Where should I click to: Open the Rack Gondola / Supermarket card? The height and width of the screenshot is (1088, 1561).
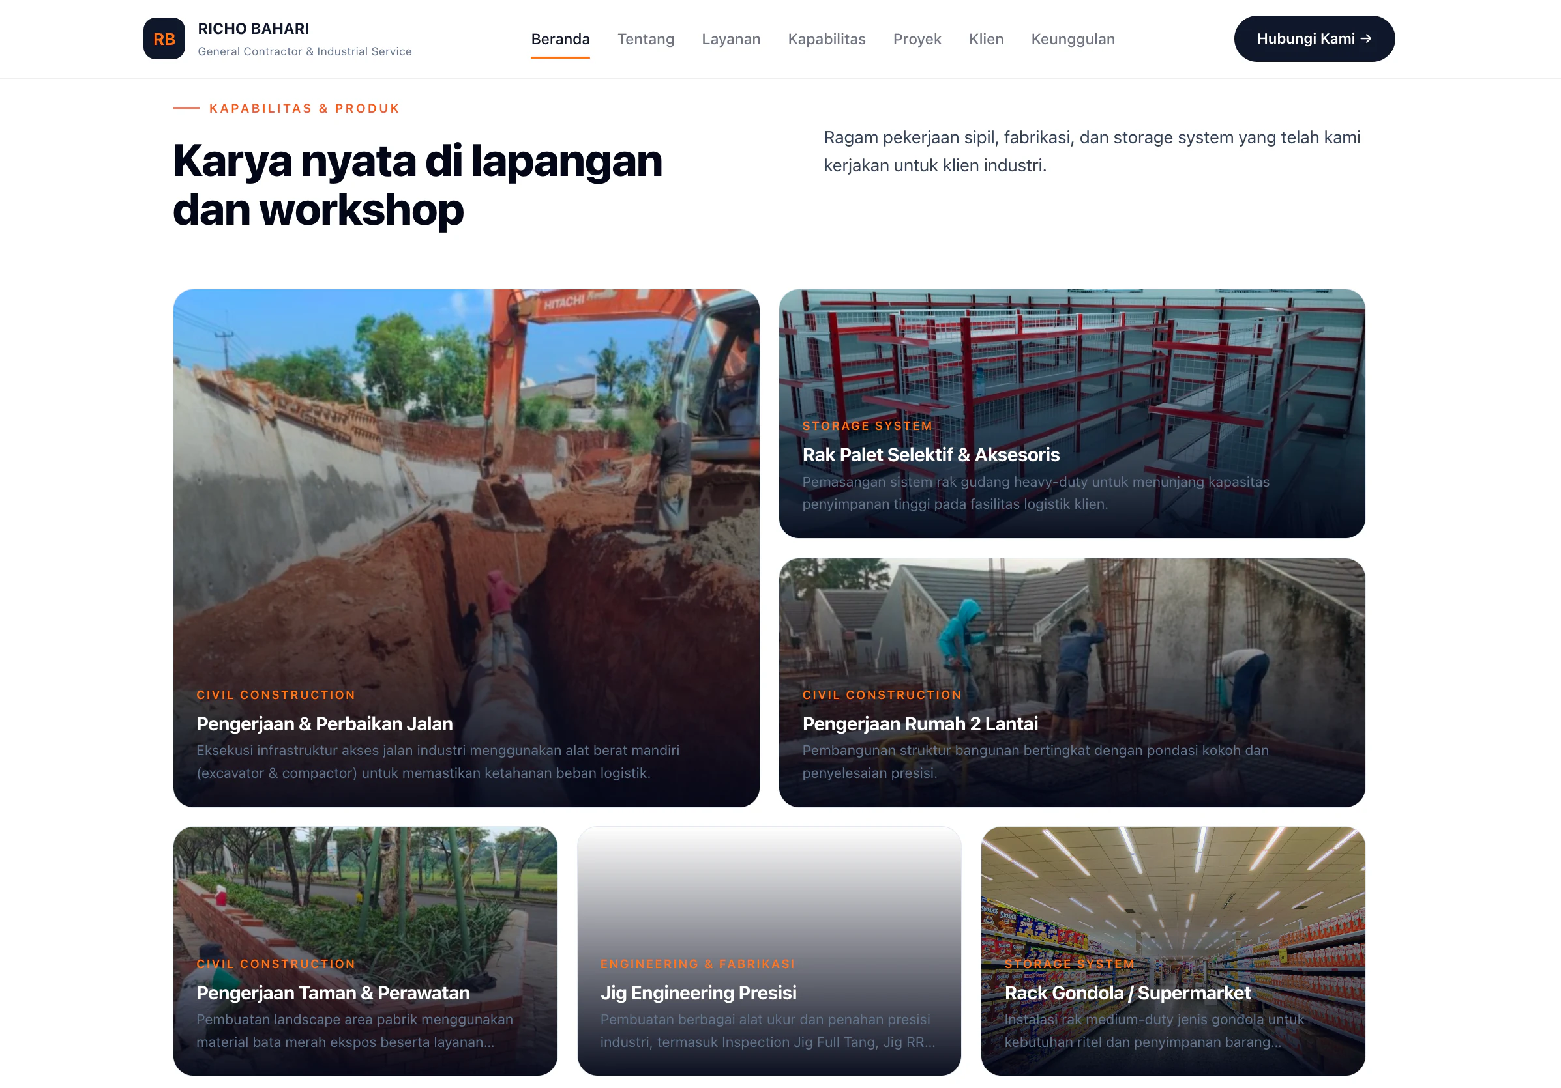click(x=1173, y=951)
